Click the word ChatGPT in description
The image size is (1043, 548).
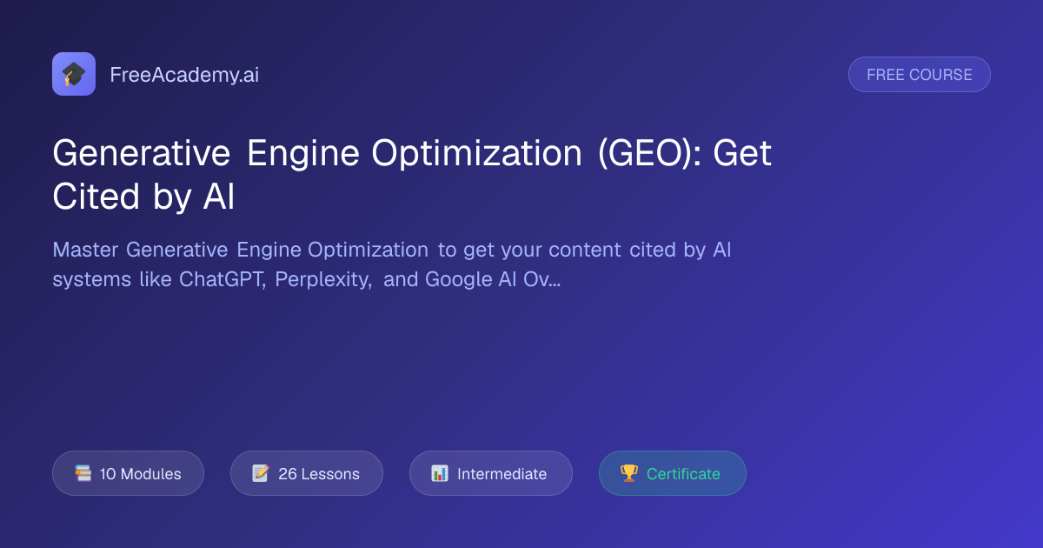[222, 281]
